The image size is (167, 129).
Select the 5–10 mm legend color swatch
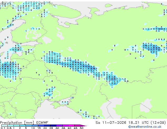(x=29, y=126)
